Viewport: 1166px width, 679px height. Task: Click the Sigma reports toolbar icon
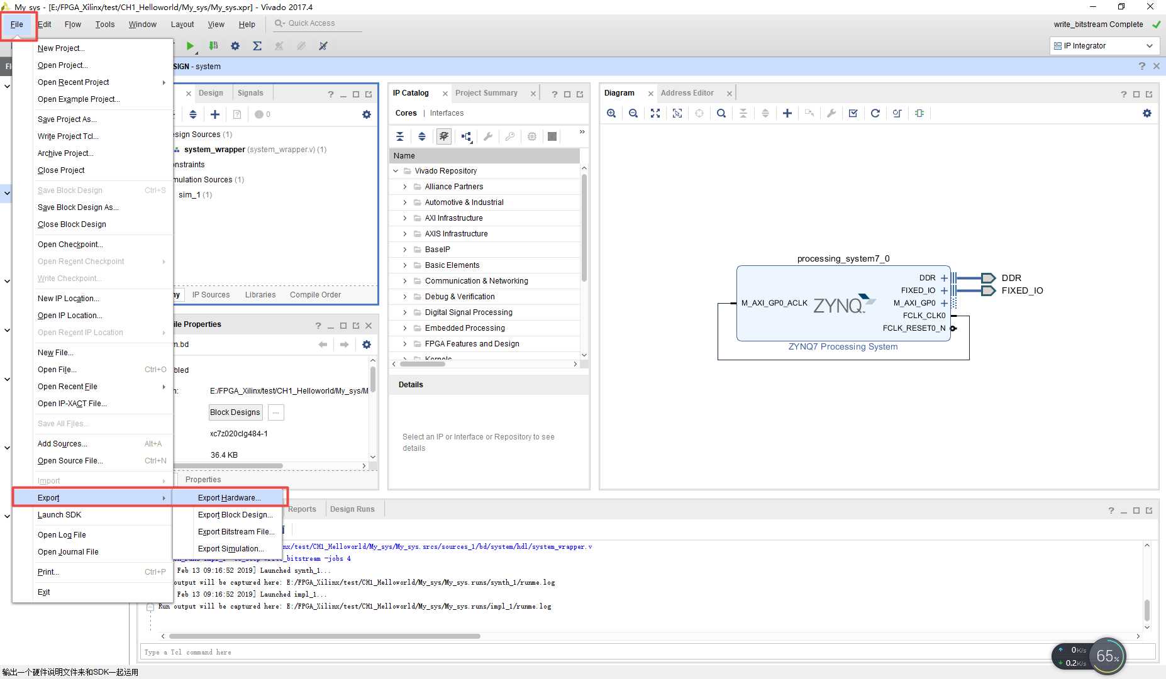point(257,46)
